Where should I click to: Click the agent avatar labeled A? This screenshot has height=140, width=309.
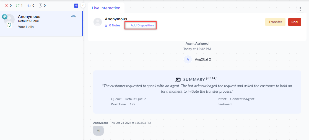point(188,59)
